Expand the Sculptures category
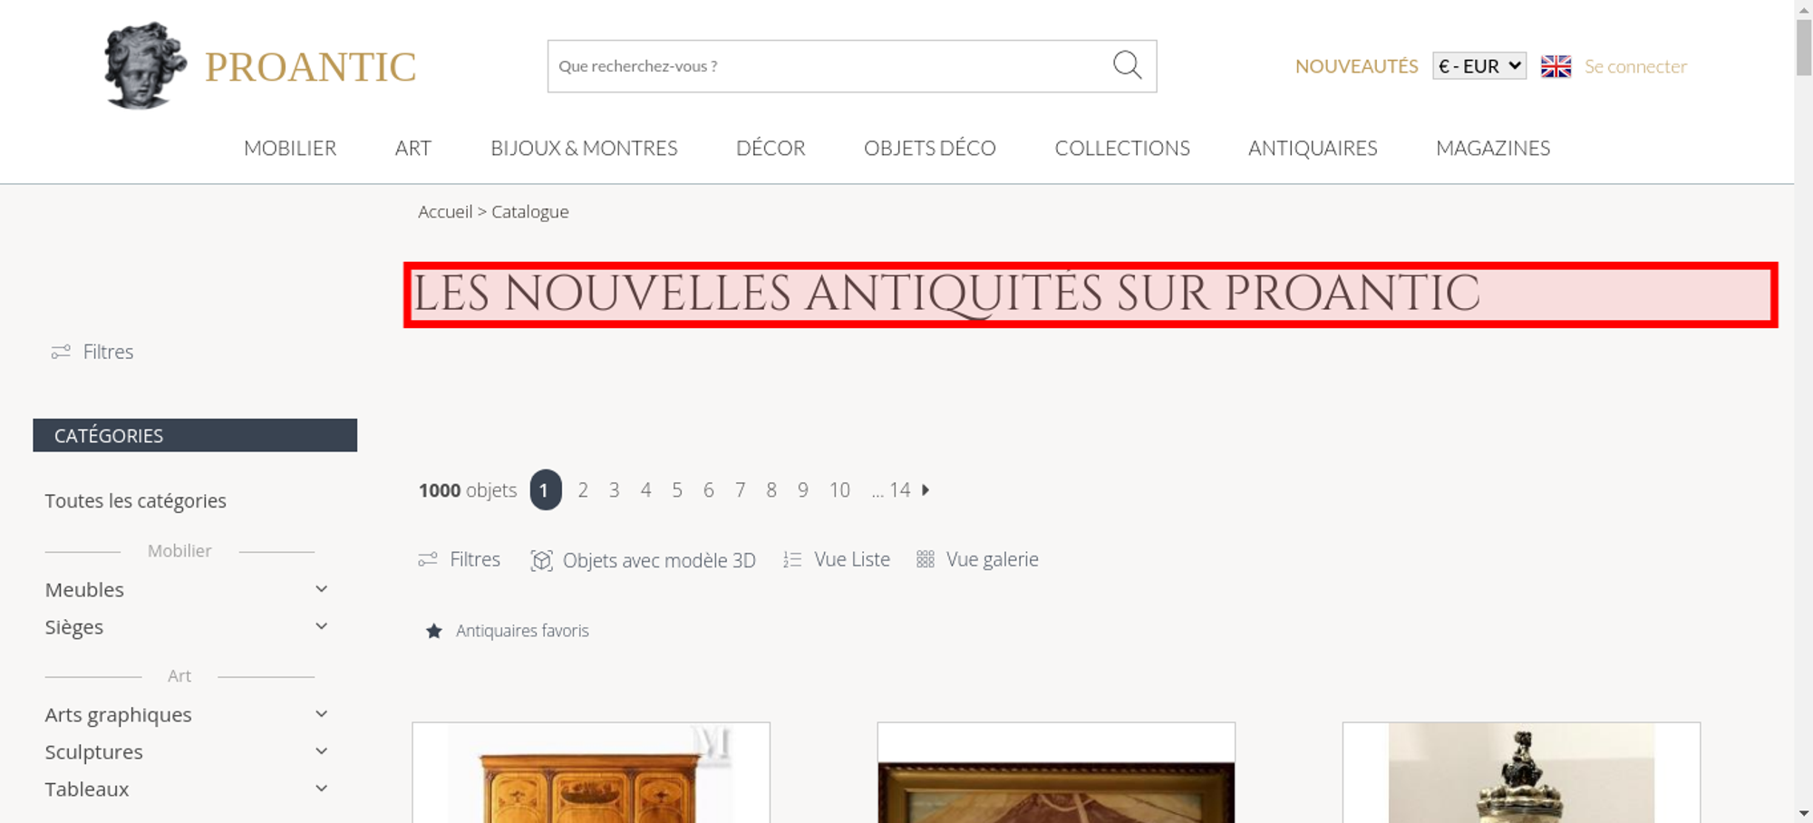The height and width of the screenshot is (823, 1813). pos(321,751)
